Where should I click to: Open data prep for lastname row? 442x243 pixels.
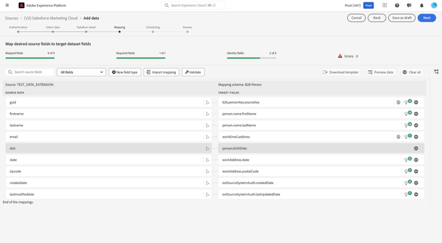[207, 125]
